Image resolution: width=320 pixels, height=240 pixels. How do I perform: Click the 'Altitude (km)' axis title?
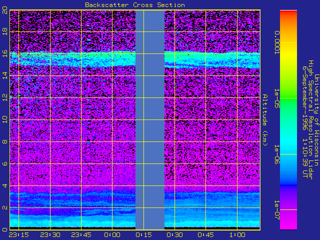click(x=265, y=120)
